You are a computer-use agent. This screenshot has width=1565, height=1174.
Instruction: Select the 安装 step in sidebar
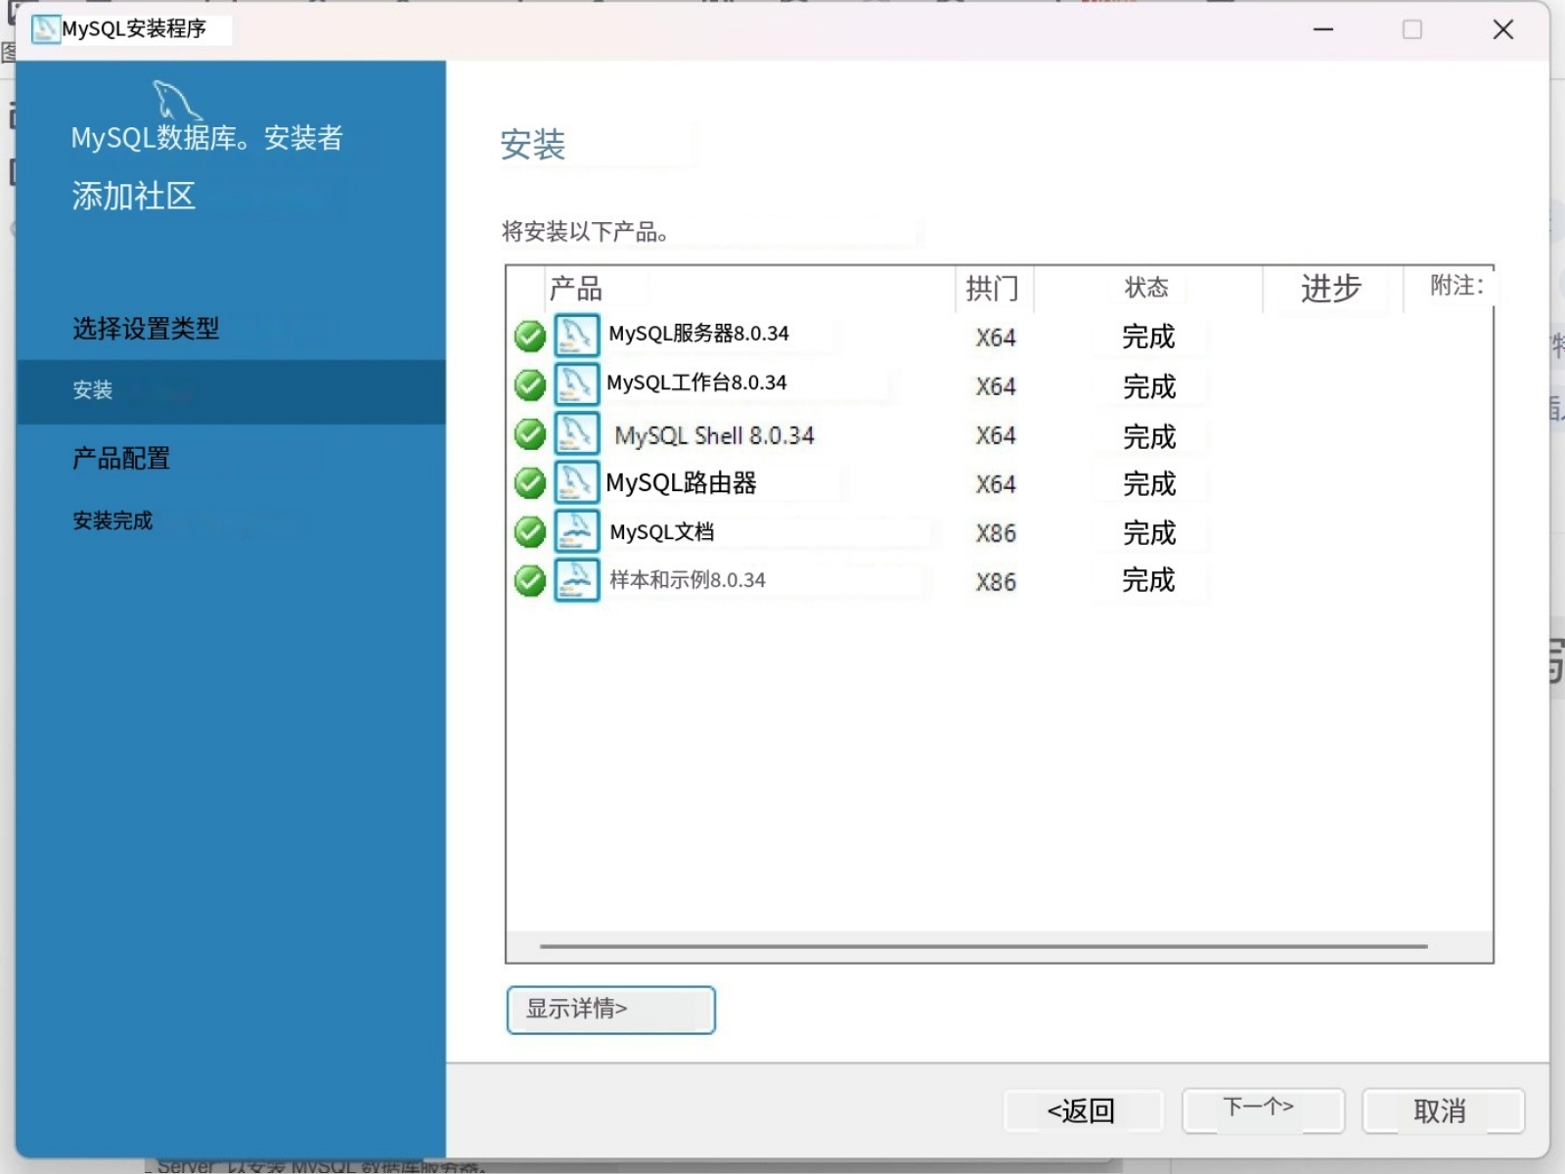click(x=231, y=391)
